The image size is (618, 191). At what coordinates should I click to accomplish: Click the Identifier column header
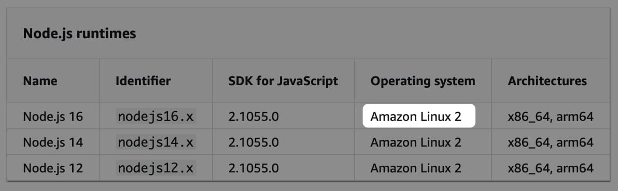143,81
